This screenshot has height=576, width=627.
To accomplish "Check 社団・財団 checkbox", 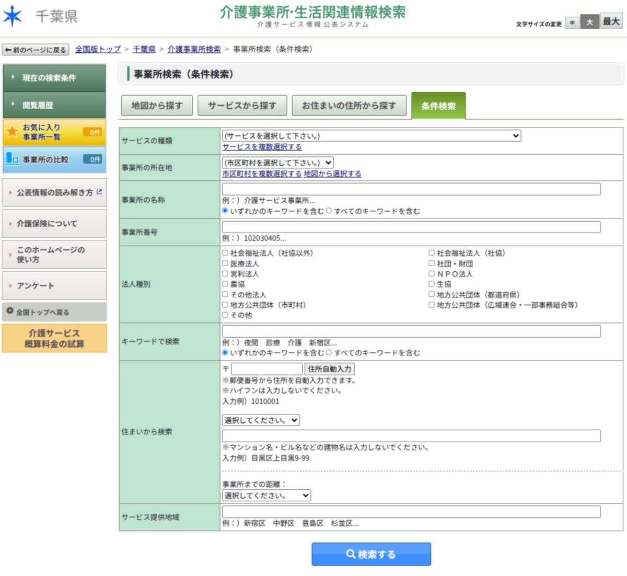I will (x=432, y=263).
